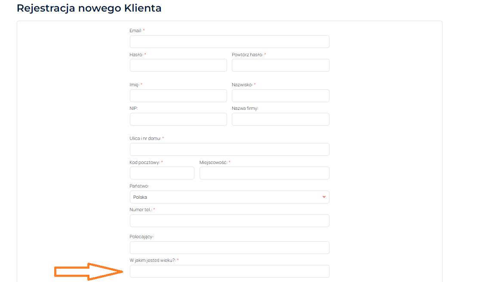Screen dimensions: 480x282
Task: Click the Kod pocztowy input
Action: 162,173
